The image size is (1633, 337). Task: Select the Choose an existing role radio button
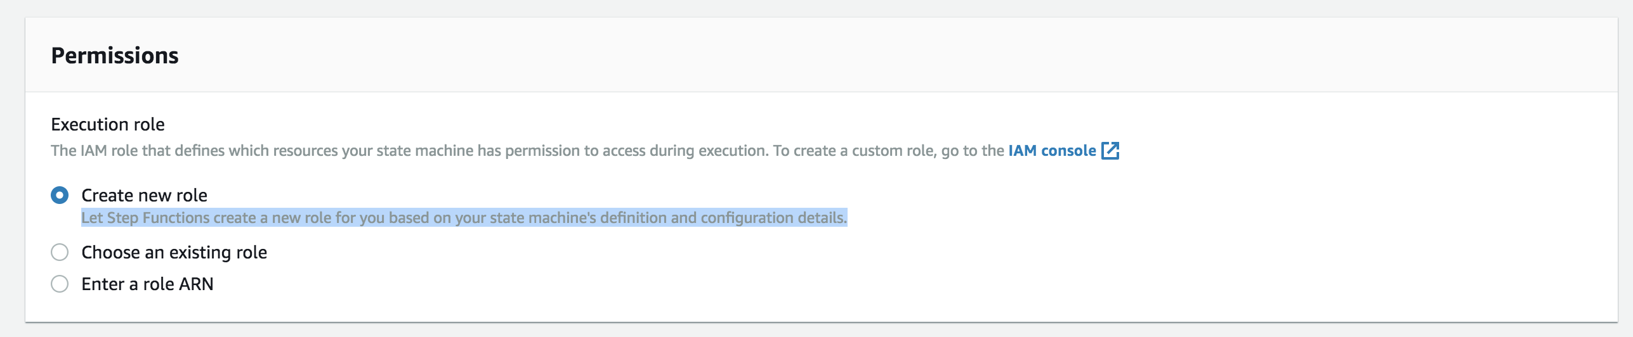pos(60,252)
